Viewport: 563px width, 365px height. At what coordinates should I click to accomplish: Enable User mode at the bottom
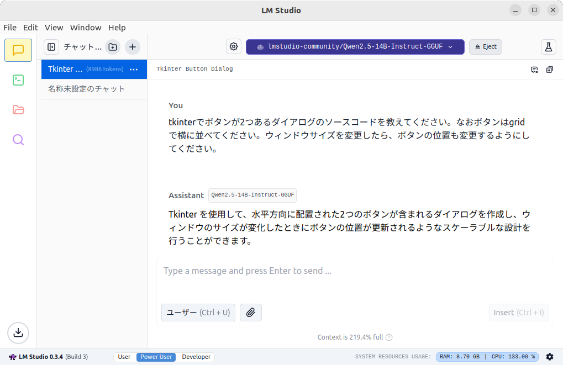[x=124, y=357]
